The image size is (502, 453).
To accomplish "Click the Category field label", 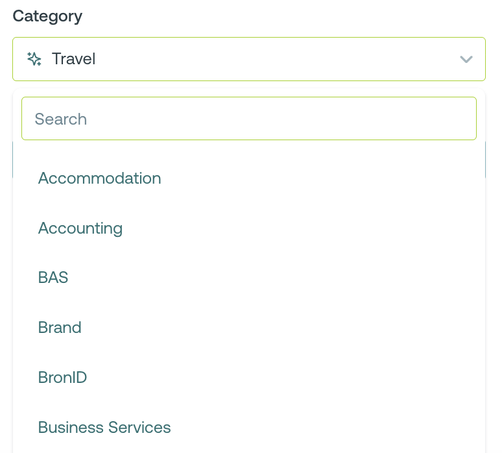I will click(47, 16).
